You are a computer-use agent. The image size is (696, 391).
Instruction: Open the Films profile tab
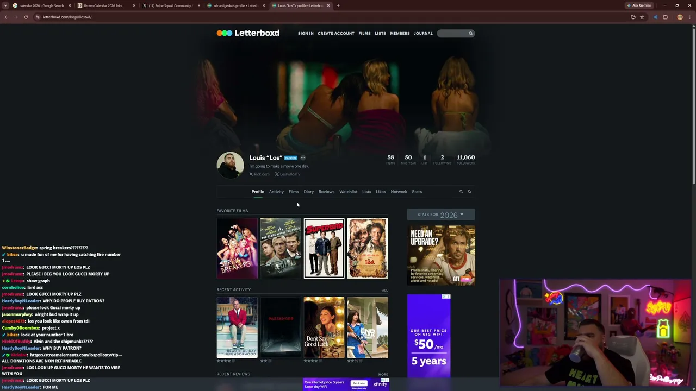pos(294,192)
